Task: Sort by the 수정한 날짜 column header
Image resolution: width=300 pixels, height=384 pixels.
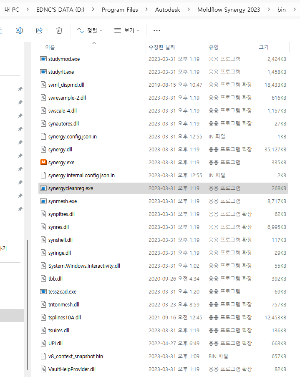Action: tap(162, 47)
